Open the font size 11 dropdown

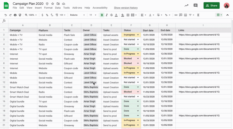point(93,15)
